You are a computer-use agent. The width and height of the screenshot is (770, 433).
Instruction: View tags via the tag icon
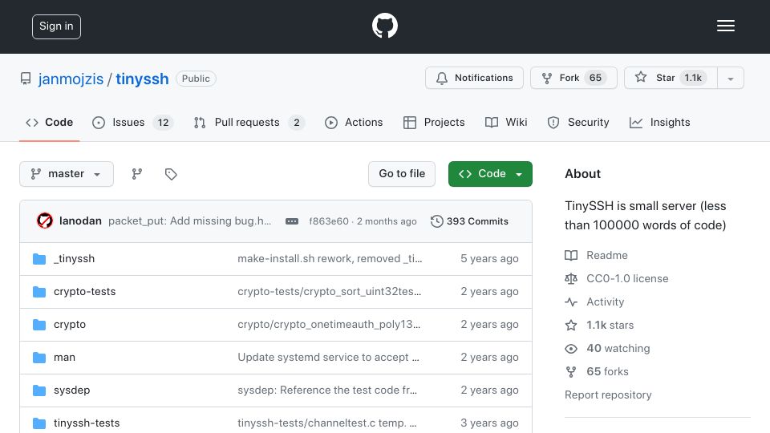171,174
